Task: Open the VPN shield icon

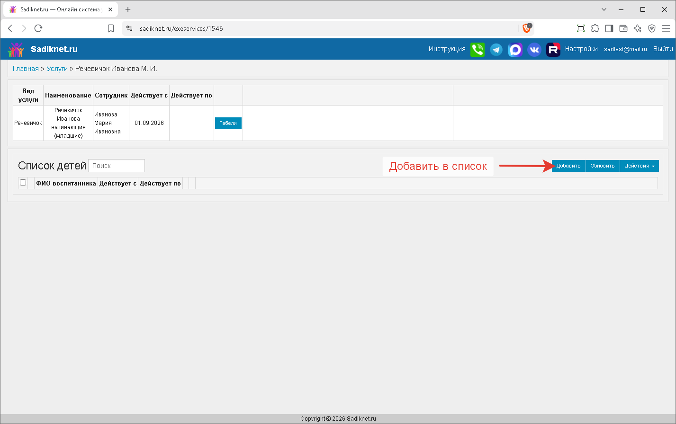Action: click(x=652, y=28)
